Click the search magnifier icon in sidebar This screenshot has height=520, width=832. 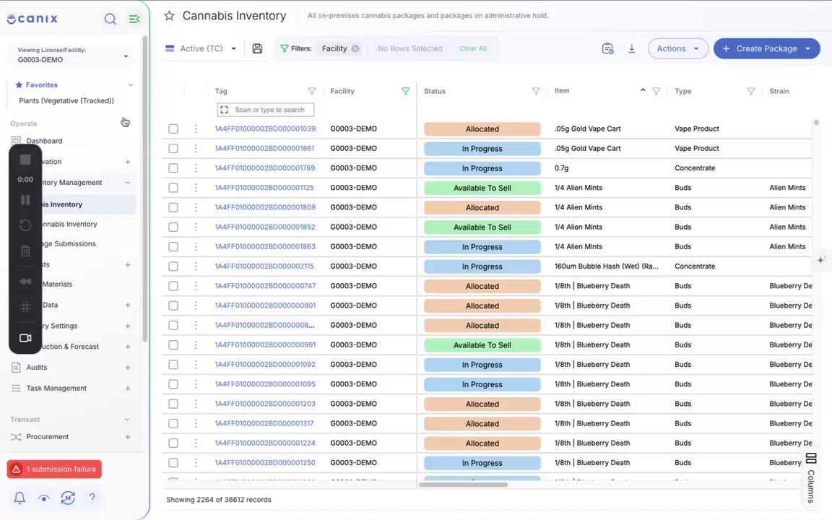110,19
